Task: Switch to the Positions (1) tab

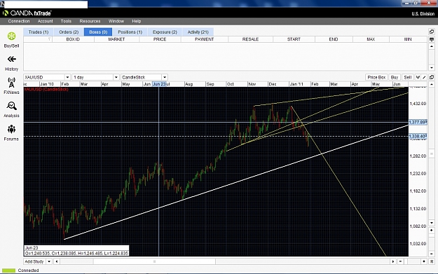Action: click(130, 32)
